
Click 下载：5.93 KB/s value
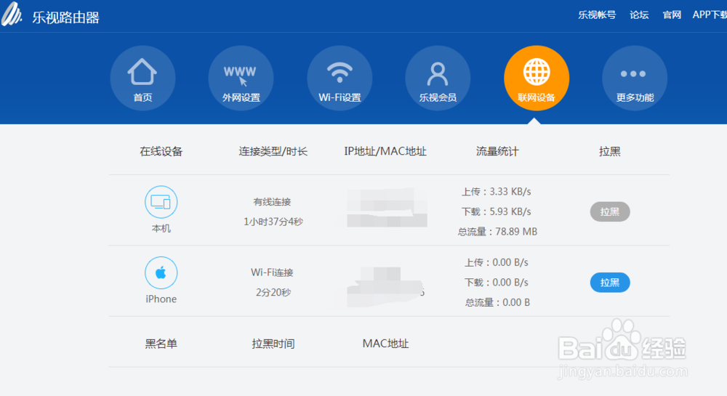497,211
